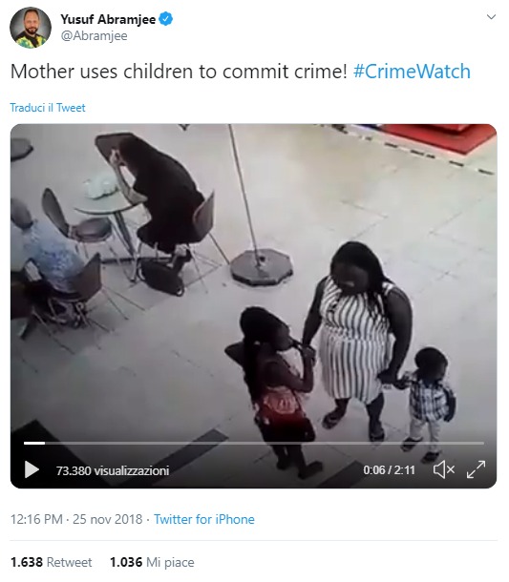The image size is (509, 582).
Task: Play the embedded tweet video
Action: (x=32, y=469)
